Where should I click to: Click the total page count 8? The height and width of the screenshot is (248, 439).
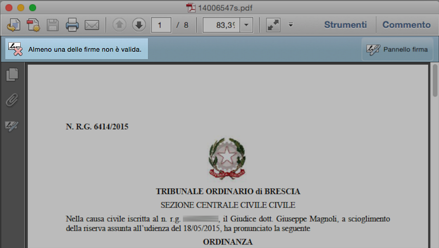point(186,25)
